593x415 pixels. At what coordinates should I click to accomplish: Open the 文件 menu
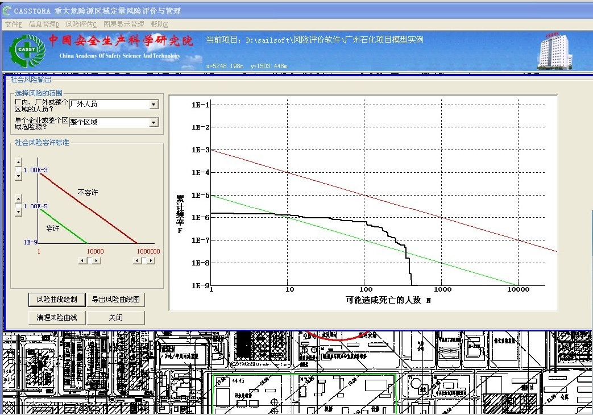13,24
